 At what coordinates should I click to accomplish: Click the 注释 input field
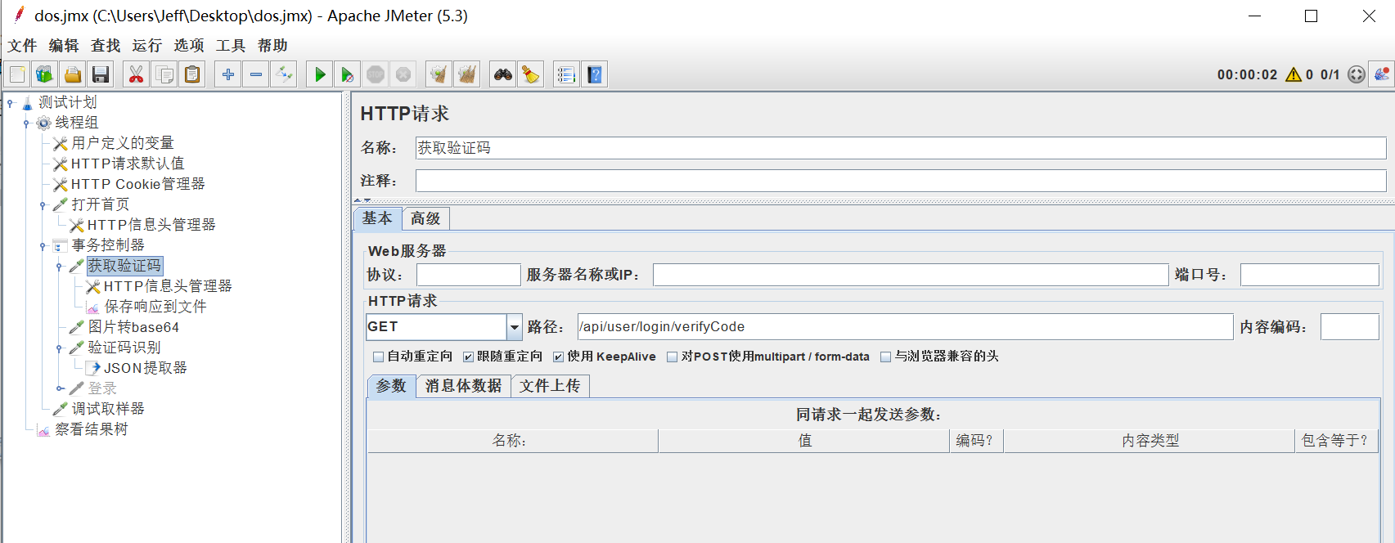(901, 181)
